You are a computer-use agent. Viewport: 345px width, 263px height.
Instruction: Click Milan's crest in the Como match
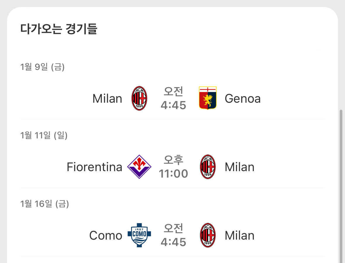click(207, 235)
